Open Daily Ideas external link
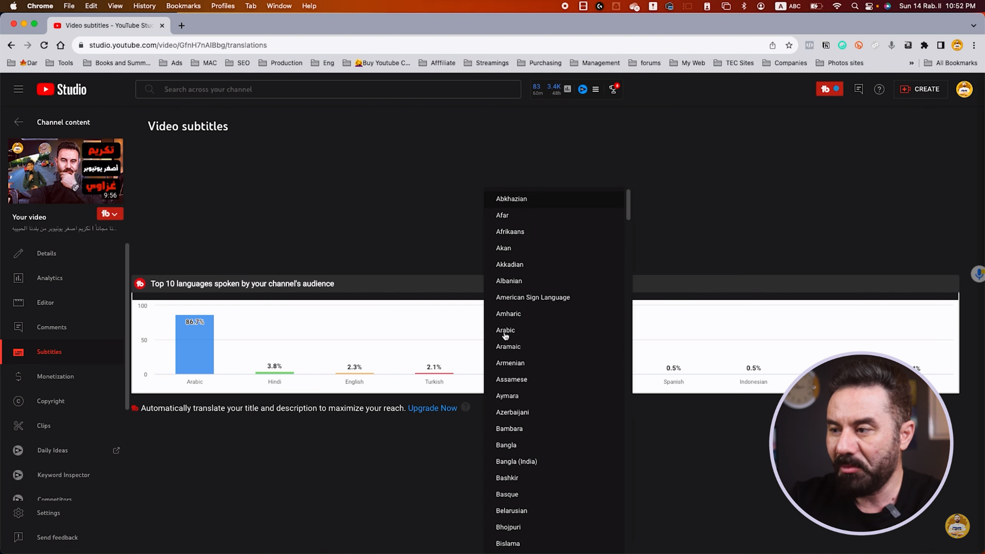The image size is (985, 554). pyautogui.click(x=116, y=450)
